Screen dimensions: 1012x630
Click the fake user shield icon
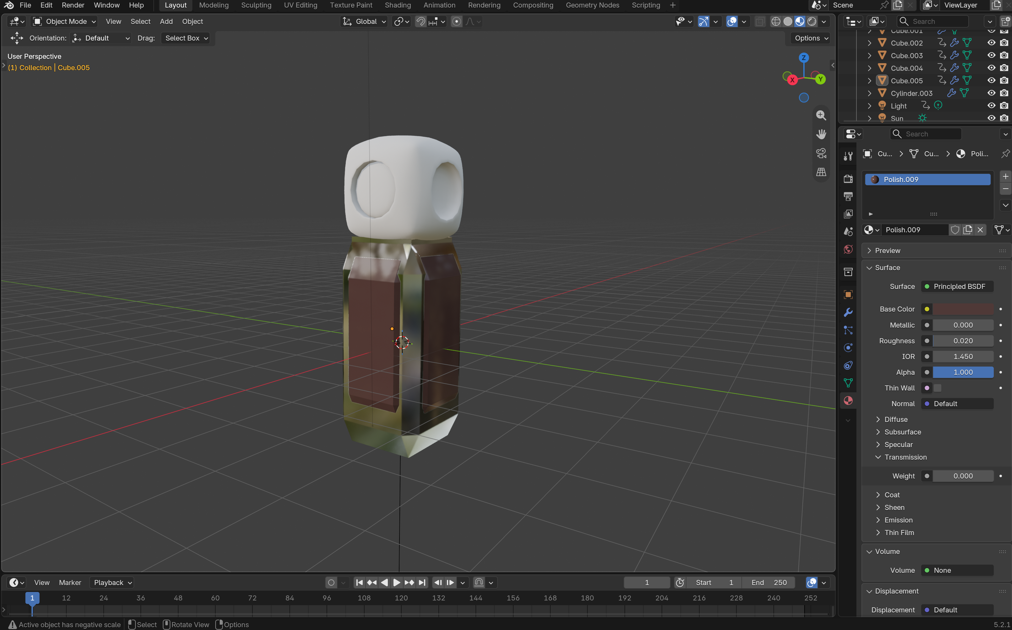(955, 230)
